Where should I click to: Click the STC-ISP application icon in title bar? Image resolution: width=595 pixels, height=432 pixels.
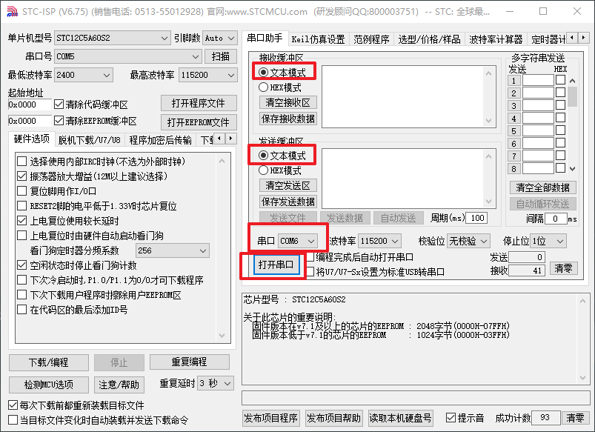(12, 12)
